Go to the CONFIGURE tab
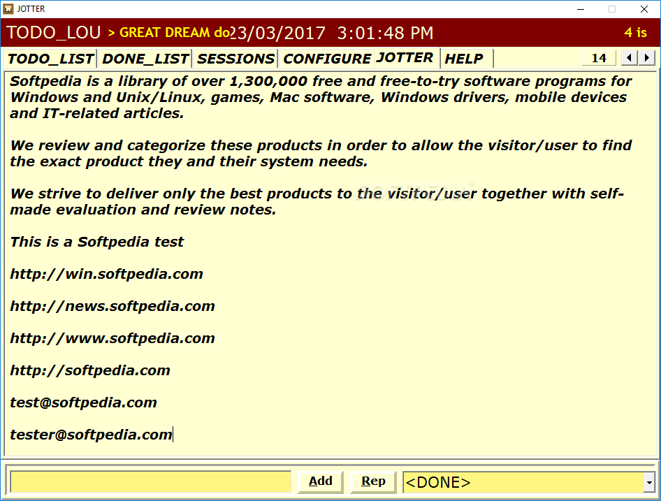 point(327,59)
